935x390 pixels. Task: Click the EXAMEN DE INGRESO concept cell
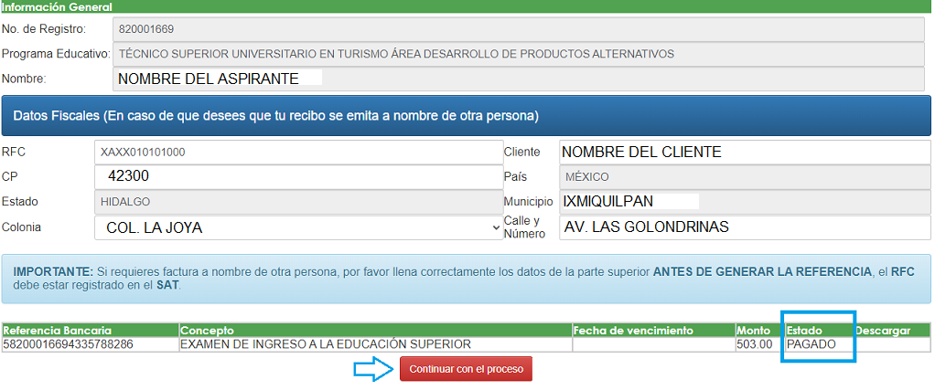375,344
